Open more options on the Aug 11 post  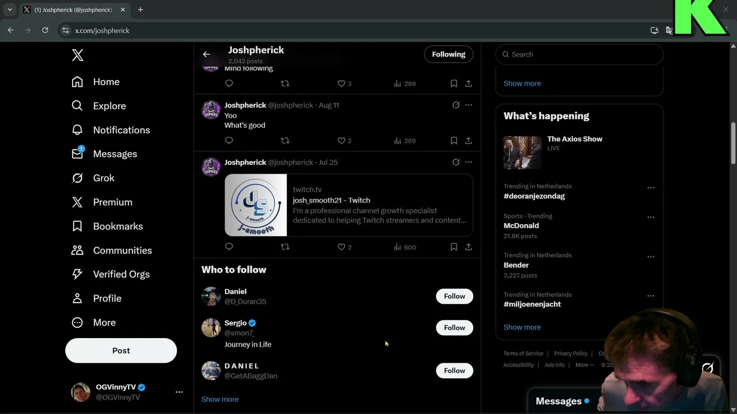[469, 105]
